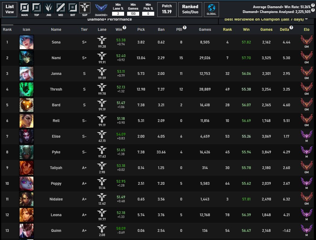Click the Ranked Solo/Duo queue button
Viewport: 316px width, 240px height.
tap(190, 9)
